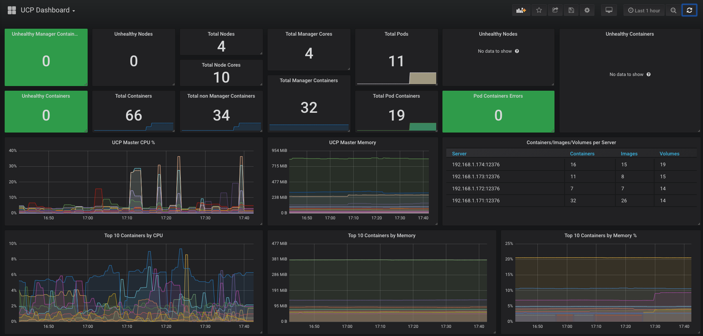The height and width of the screenshot is (336, 703).
Task: Click the Total non Manager Containers value 34
Action: coord(221,115)
